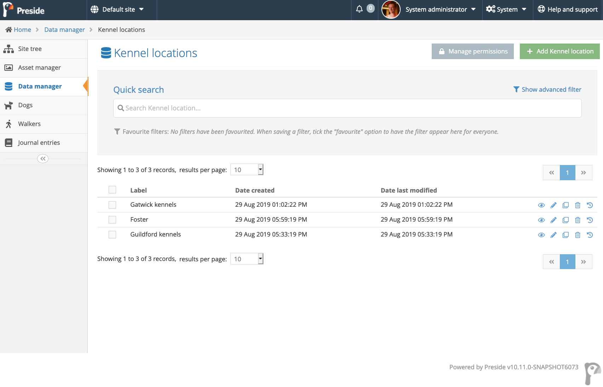
Task: Click the Add Kennel location button
Action: coord(559,51)
